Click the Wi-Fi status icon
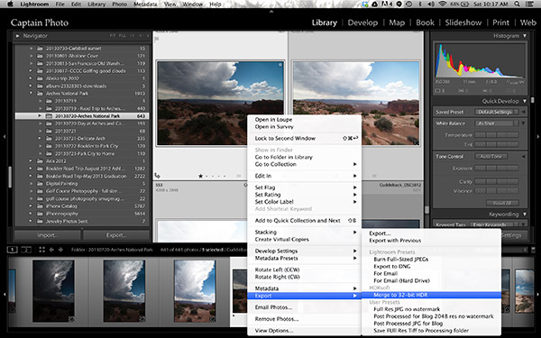The image size is (541, 338). pos(443,5)
